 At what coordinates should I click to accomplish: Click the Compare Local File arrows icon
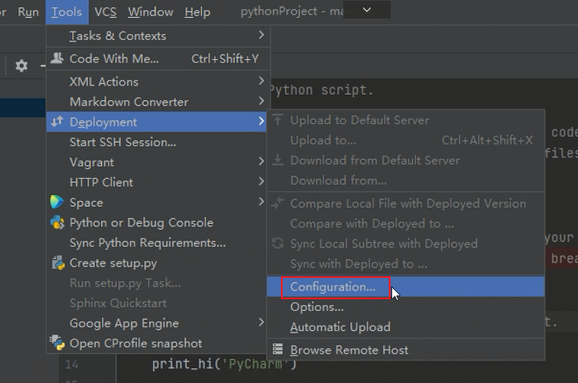pyautogui.click(x=278, y=203)
